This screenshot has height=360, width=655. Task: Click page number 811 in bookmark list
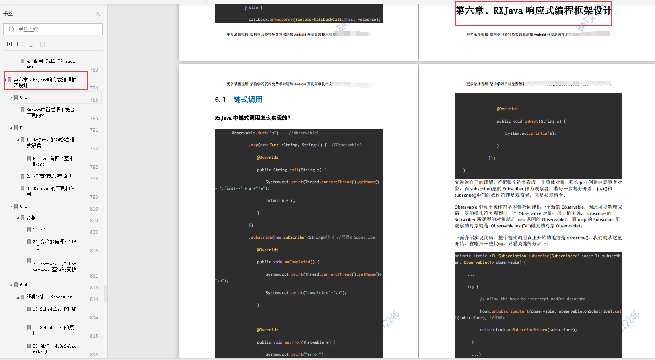click(x=94, y=276)
